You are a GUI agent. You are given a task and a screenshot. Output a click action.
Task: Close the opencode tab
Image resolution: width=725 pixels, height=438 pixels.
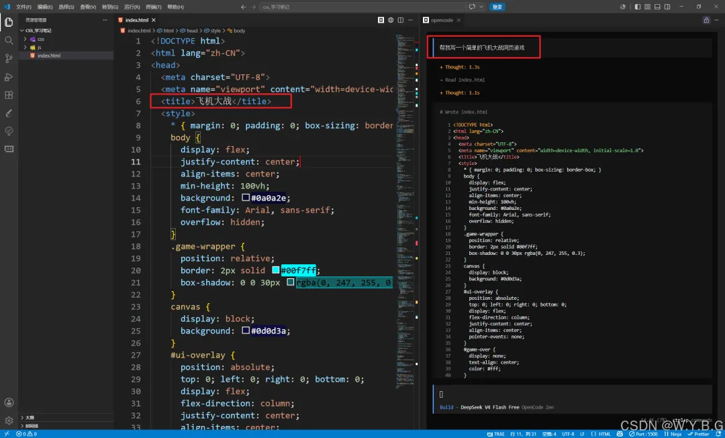tap(458, 20)
